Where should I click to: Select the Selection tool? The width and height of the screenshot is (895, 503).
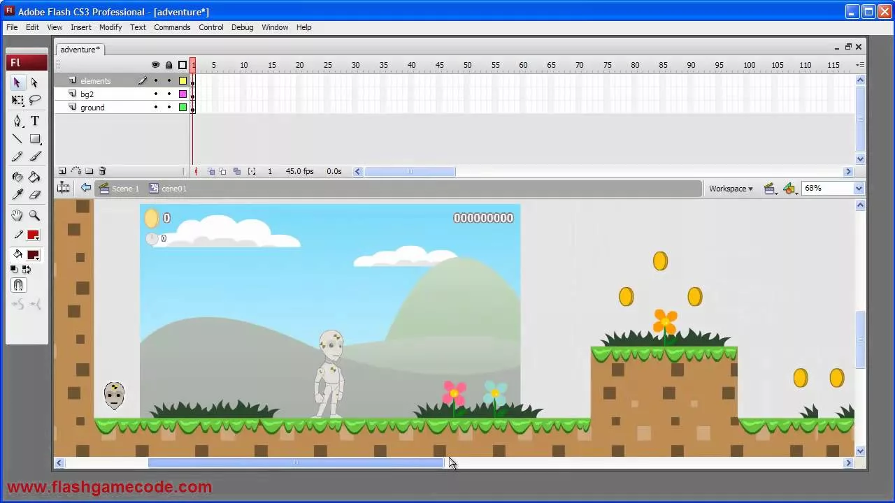[x=17, y=82]
